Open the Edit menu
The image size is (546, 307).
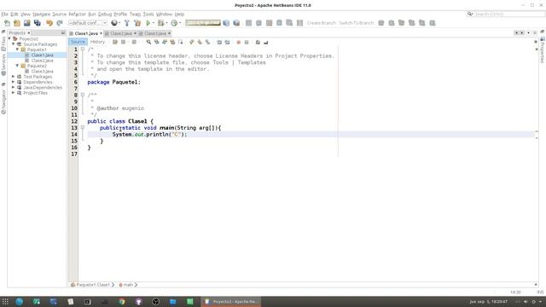(15, 14)
